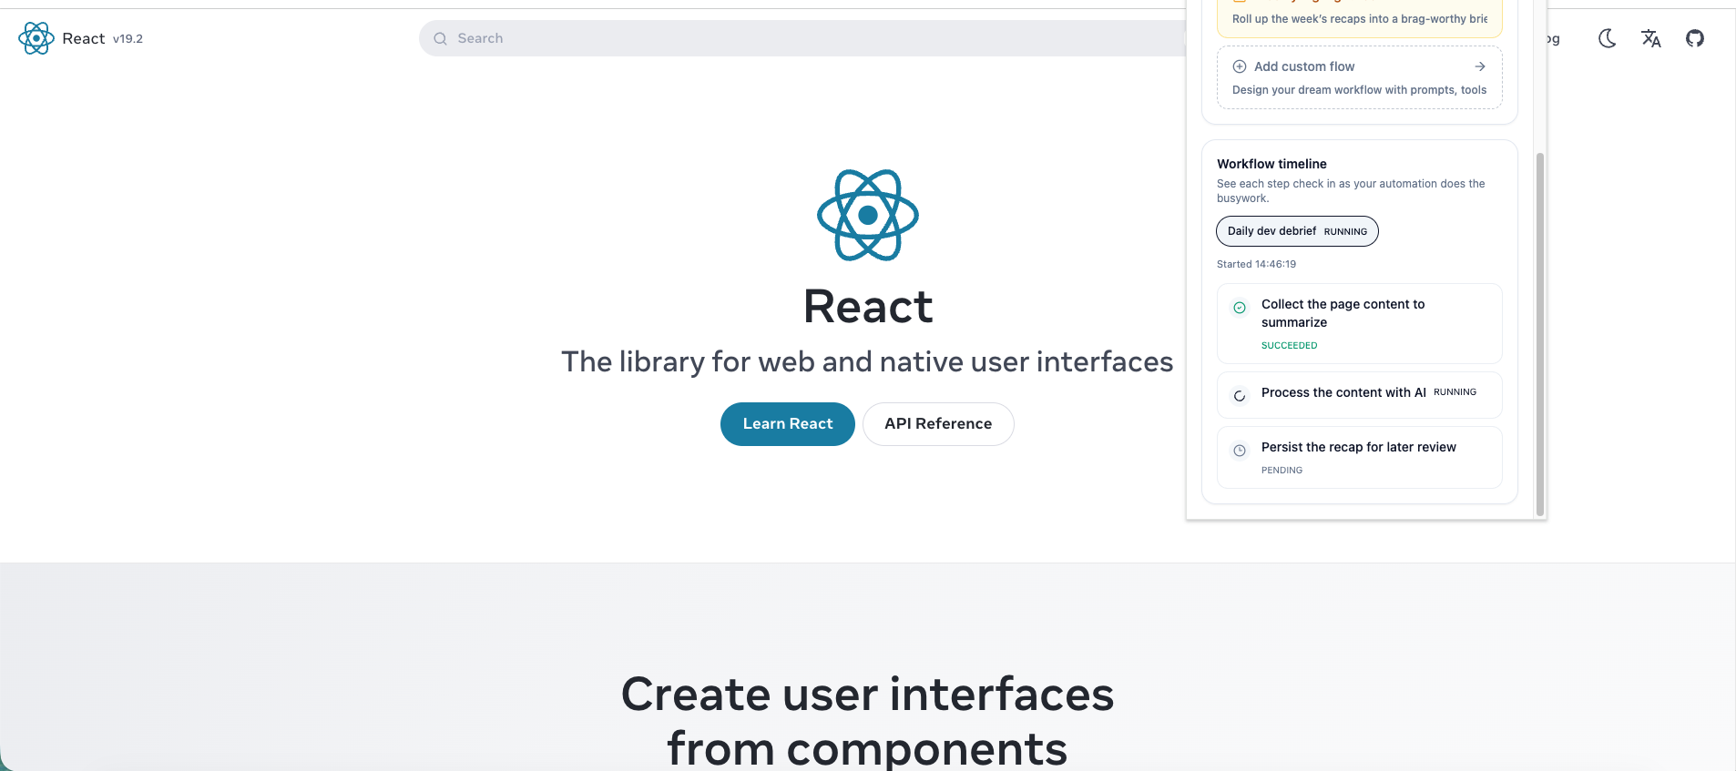The image size is (1736, 771).
Task: Focus the Search input field
Action: pyautogui.click(x=802, y=38)
